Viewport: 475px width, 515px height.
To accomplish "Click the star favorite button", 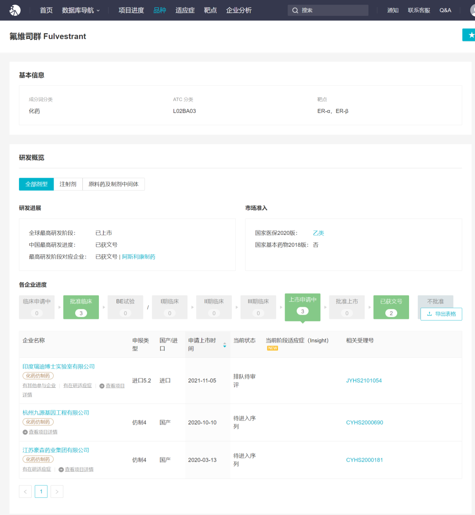I will pos(470,35).
